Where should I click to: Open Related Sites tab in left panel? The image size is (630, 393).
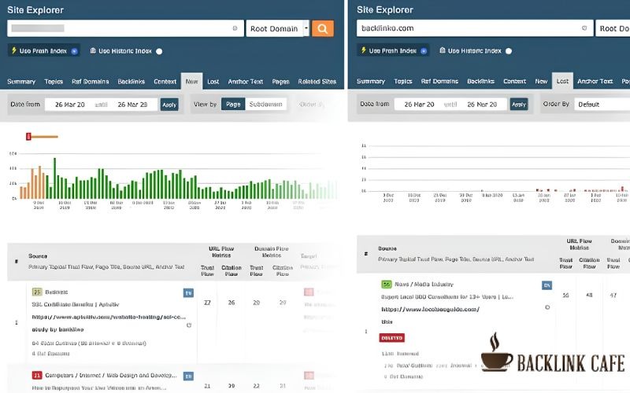point(317,82)
